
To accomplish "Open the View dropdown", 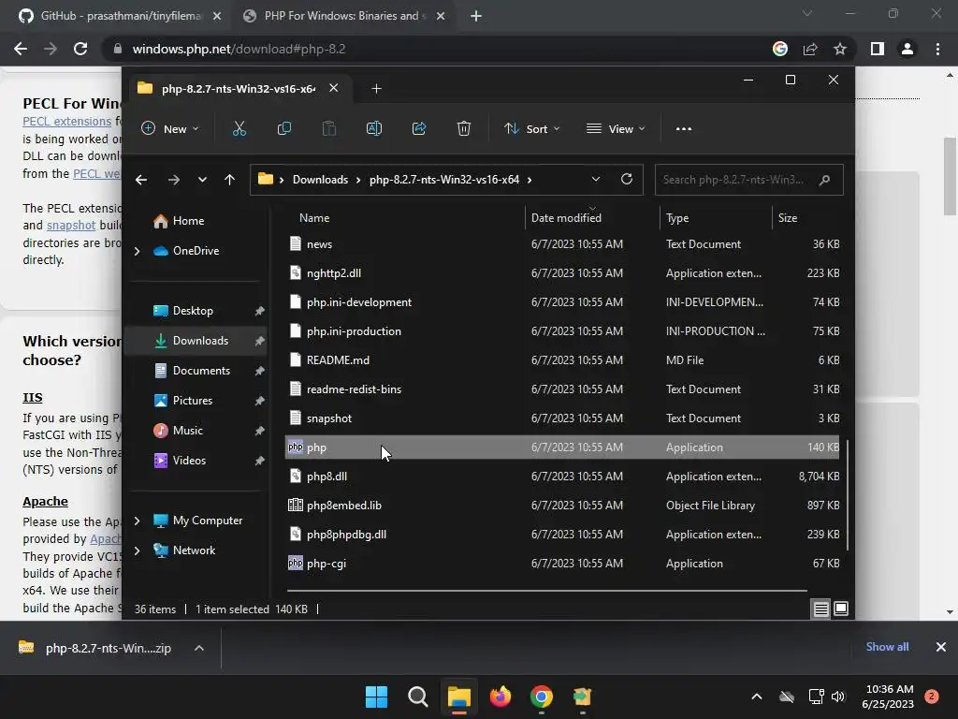I will [616, 129].
